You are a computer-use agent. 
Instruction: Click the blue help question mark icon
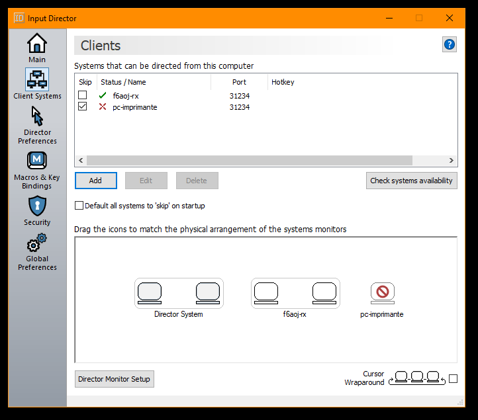tap(450, 44)
